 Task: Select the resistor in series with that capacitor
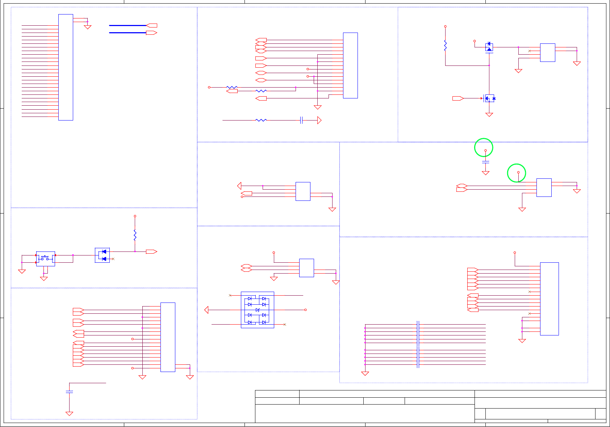click(261, 120)
